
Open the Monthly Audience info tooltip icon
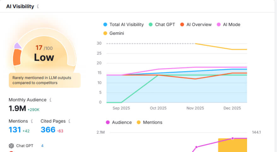[50, 100]
